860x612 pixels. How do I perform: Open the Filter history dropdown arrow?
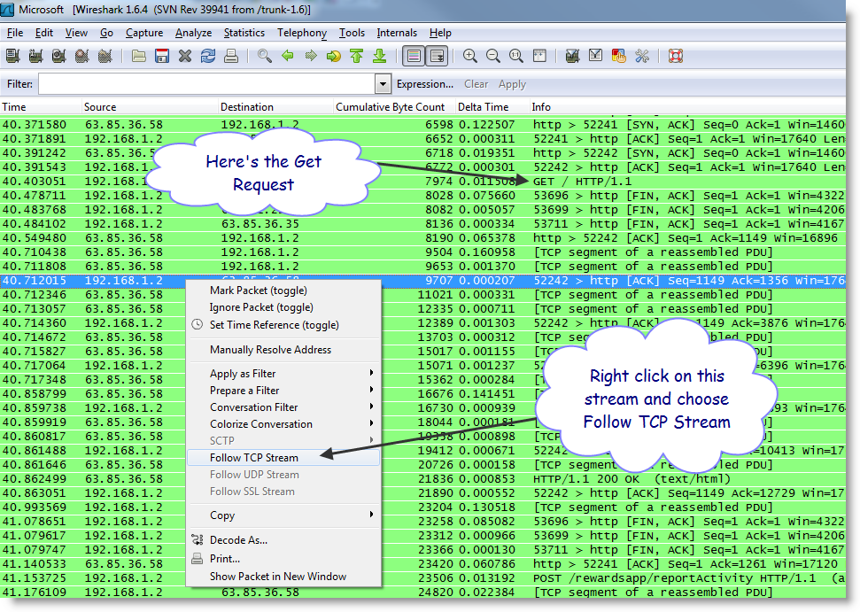click(383, 84)
